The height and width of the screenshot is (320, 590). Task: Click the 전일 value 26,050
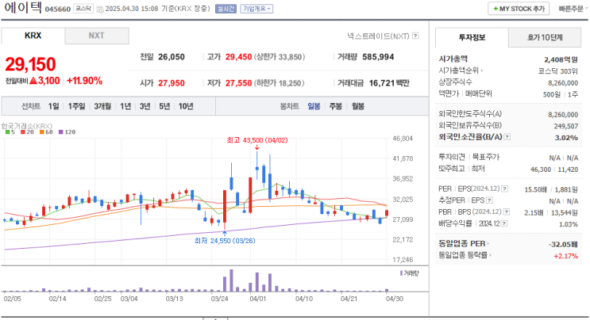point(172,57)
